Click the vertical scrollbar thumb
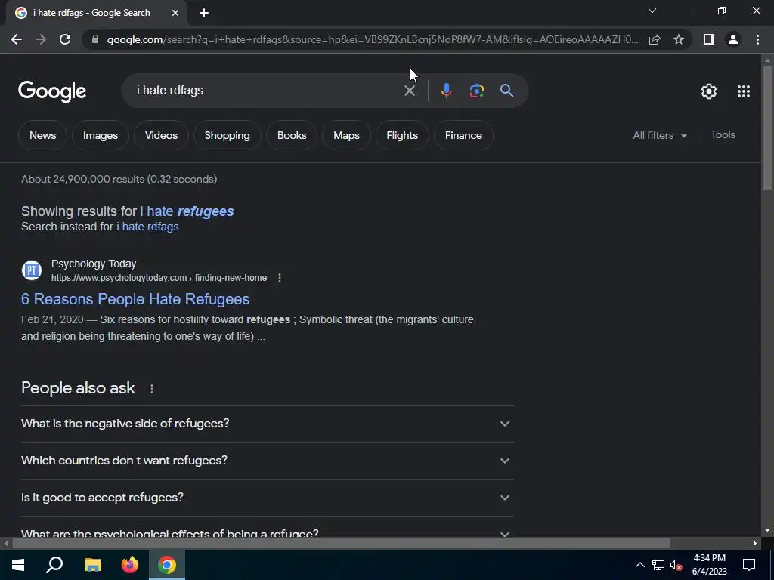This screenshot has height=580, width=774. [x=766, y=127]
